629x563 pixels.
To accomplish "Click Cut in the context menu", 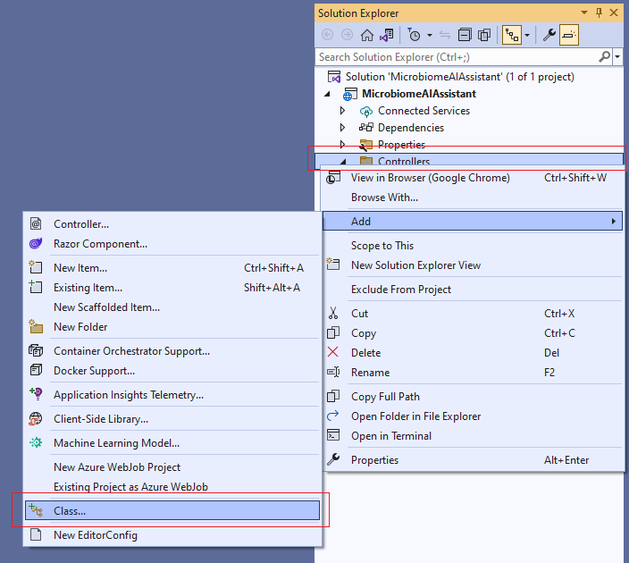I will (473, 314).
